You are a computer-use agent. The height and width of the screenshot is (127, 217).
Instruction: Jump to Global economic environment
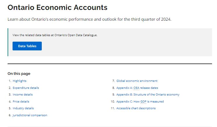click(x=137, y=81)
